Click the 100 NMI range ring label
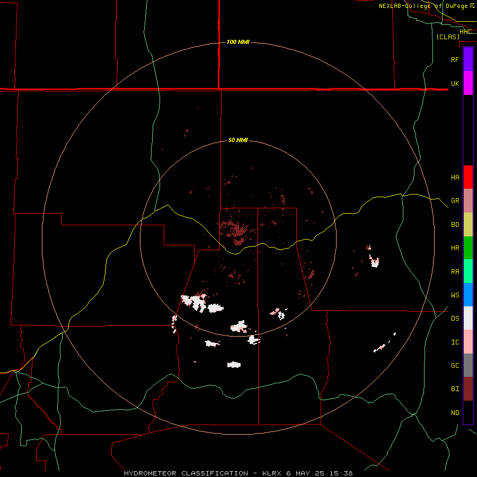The width and height of the screenshot is (477, 477). coord(238,42)
